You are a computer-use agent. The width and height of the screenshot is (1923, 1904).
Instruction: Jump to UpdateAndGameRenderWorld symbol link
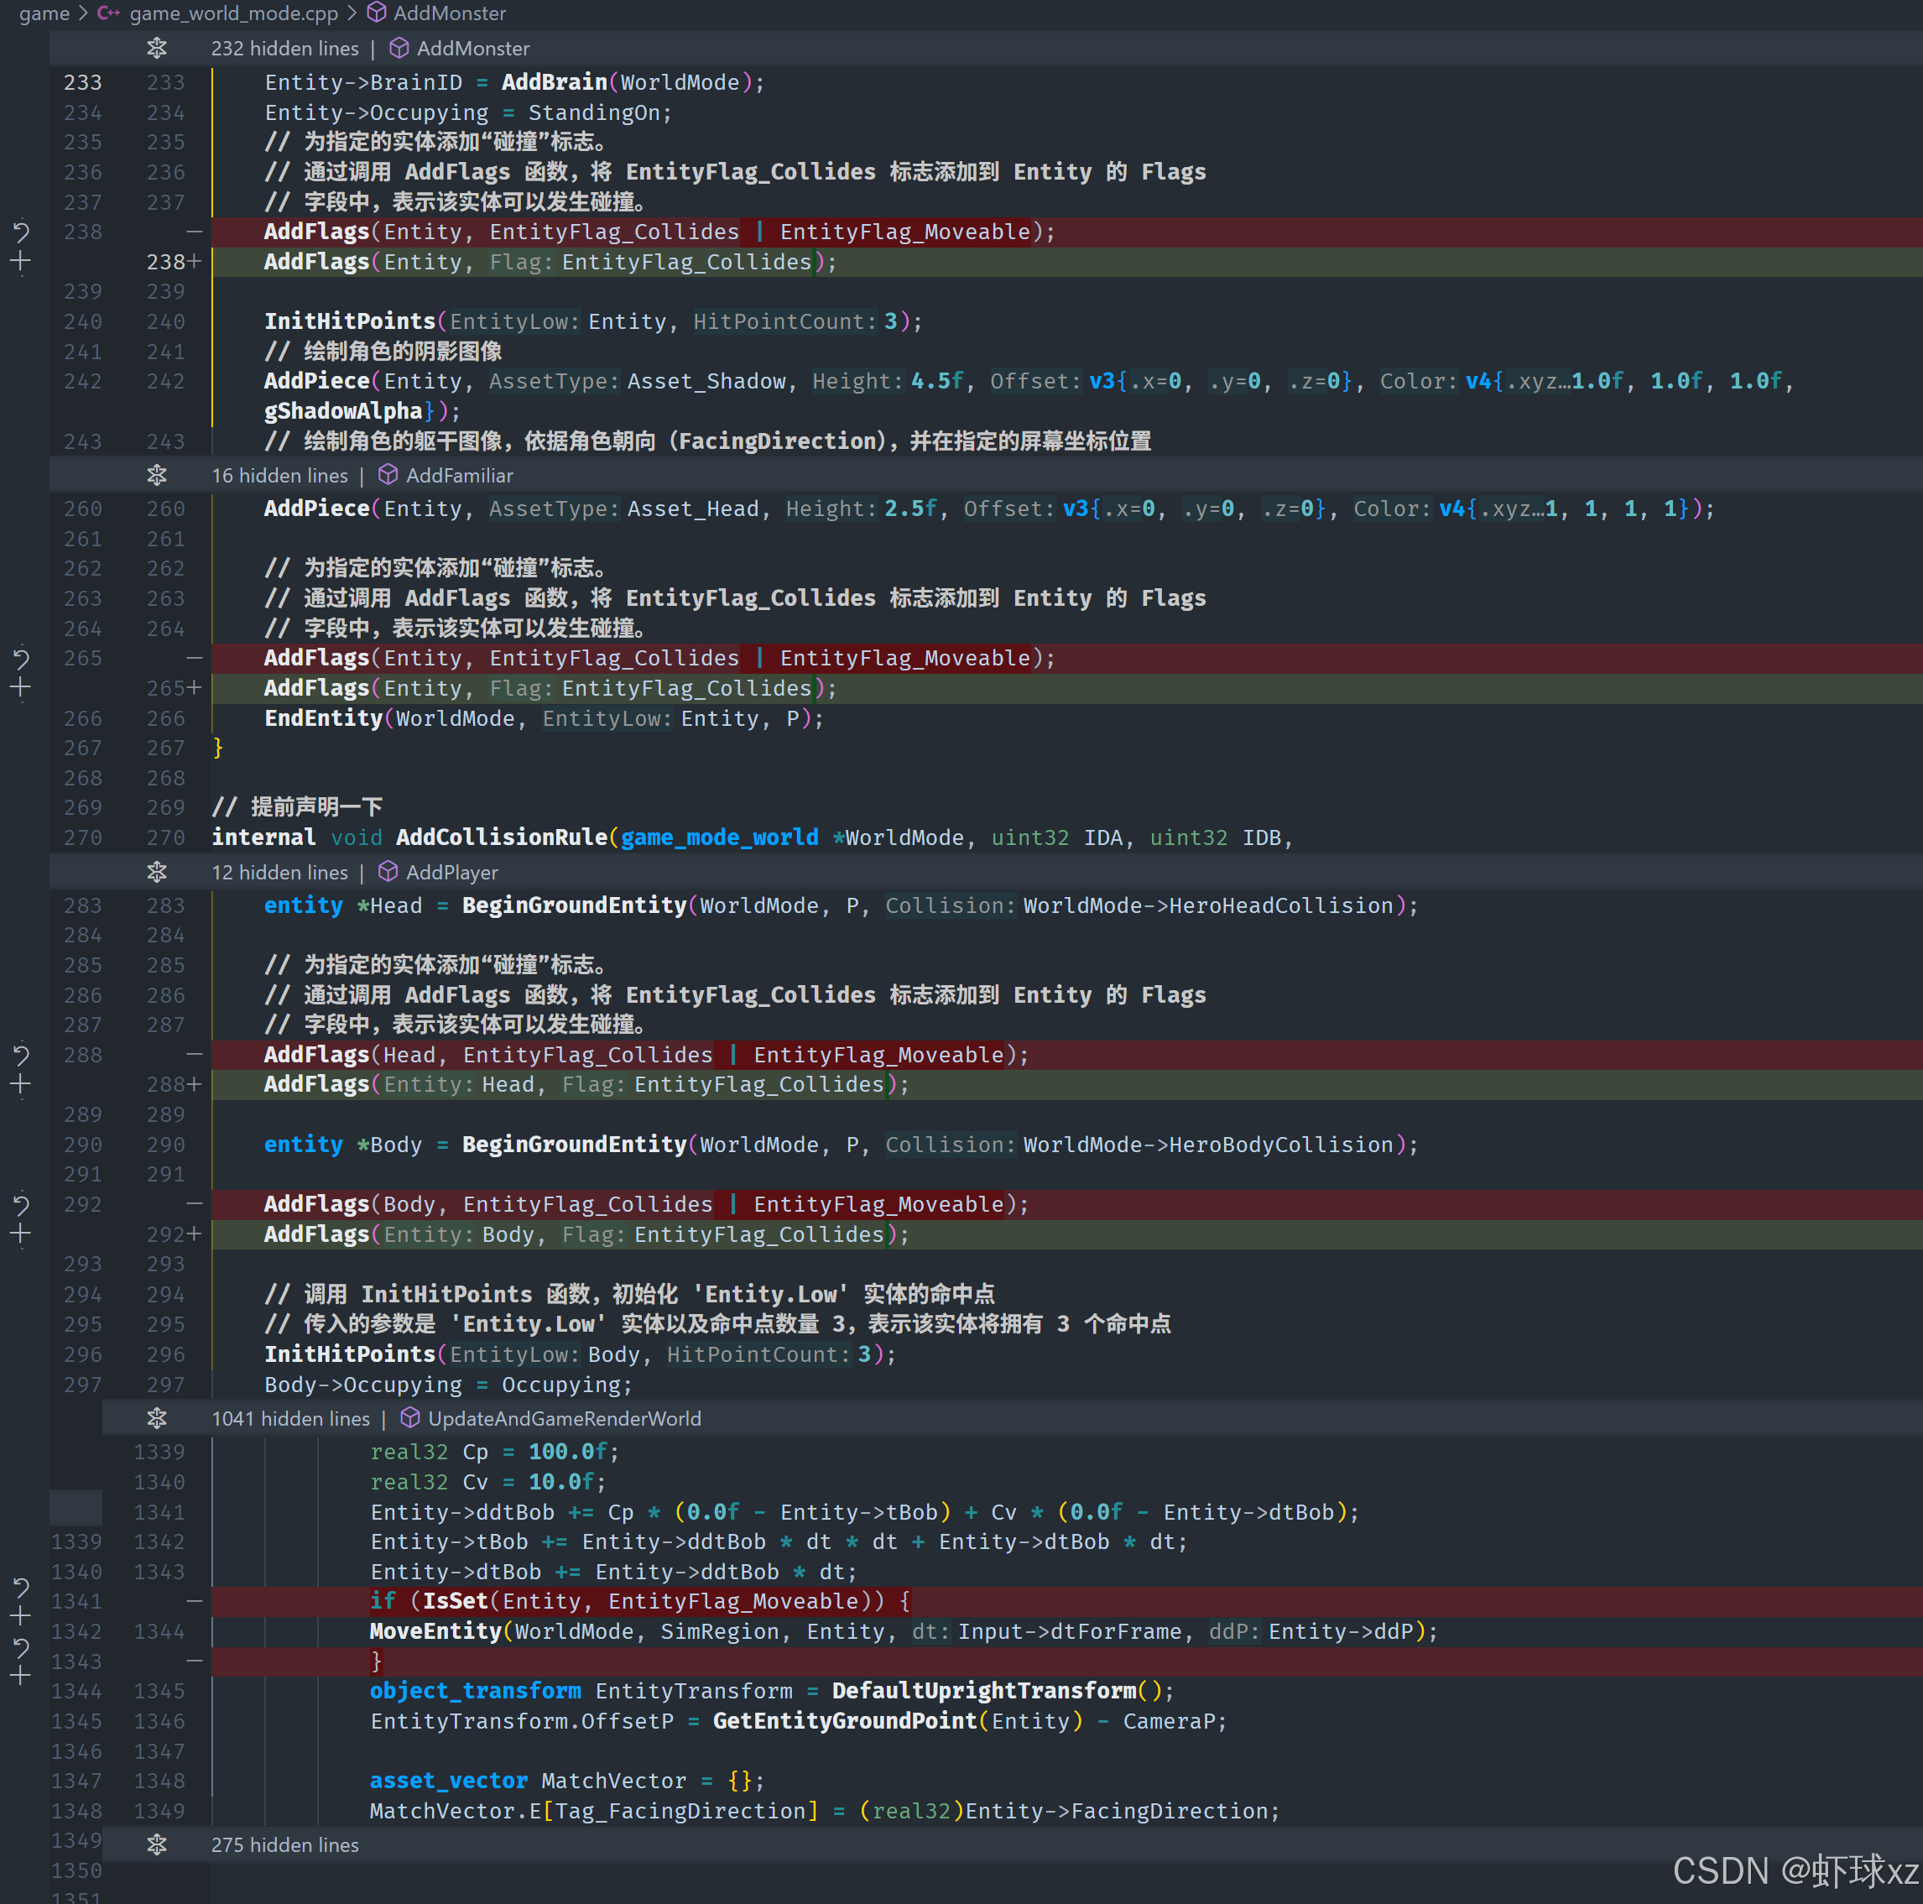pyautogui.click(x=563, y=1418)
